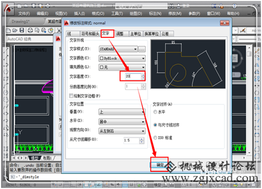This screenshot has width=262, height=189.
Task: Enable the 绘制文字边框 checkbox
Action: pyautogui.click(x=71, y=96)
